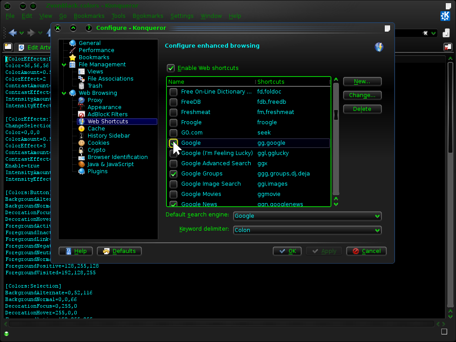Open the Konqueror location bar dropdown arrow

433,33
